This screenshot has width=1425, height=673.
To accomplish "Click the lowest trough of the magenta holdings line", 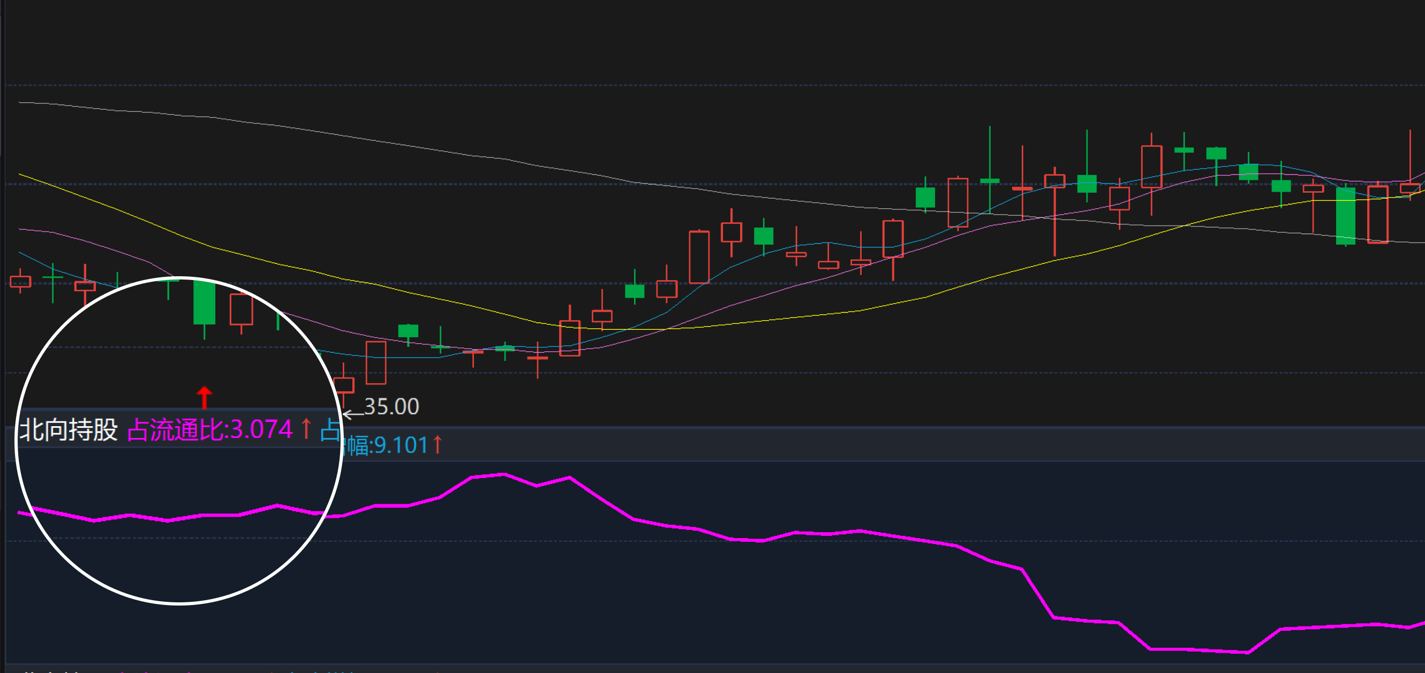I will [1247, 653].
